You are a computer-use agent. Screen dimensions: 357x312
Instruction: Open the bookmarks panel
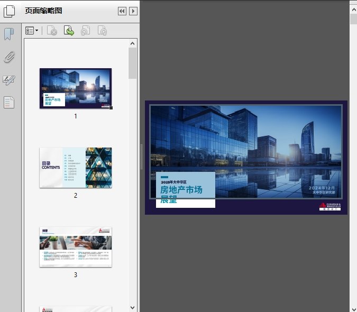(x=9, y=34)
